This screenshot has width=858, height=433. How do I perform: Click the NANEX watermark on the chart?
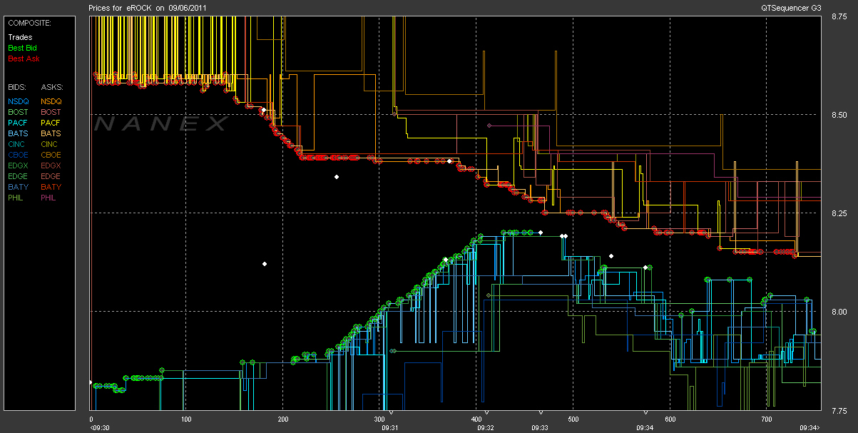point(160,124)
